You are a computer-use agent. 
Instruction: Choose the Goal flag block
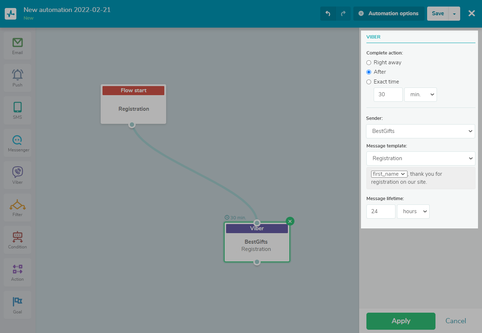tap(17, 304)
